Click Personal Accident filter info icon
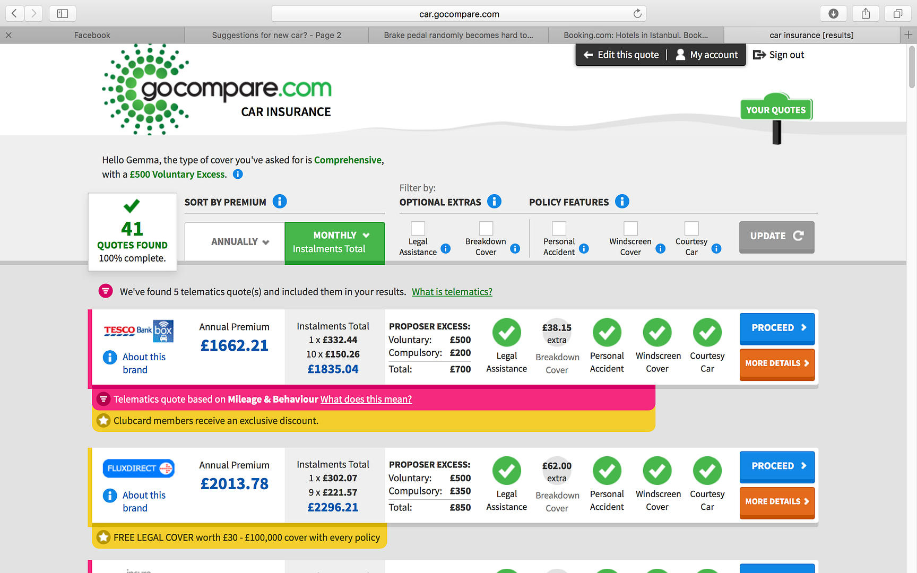 coord(584,248)
